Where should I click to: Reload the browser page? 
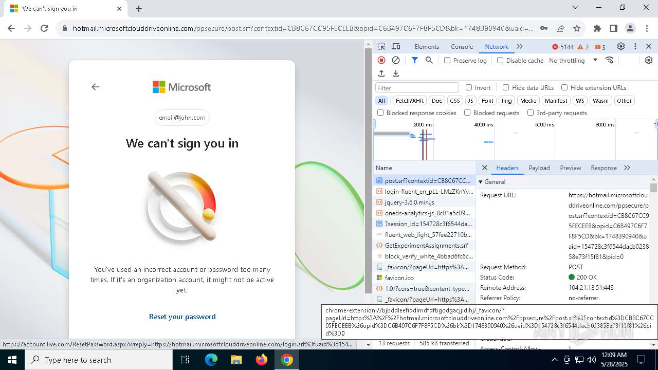tap(44, 28)
